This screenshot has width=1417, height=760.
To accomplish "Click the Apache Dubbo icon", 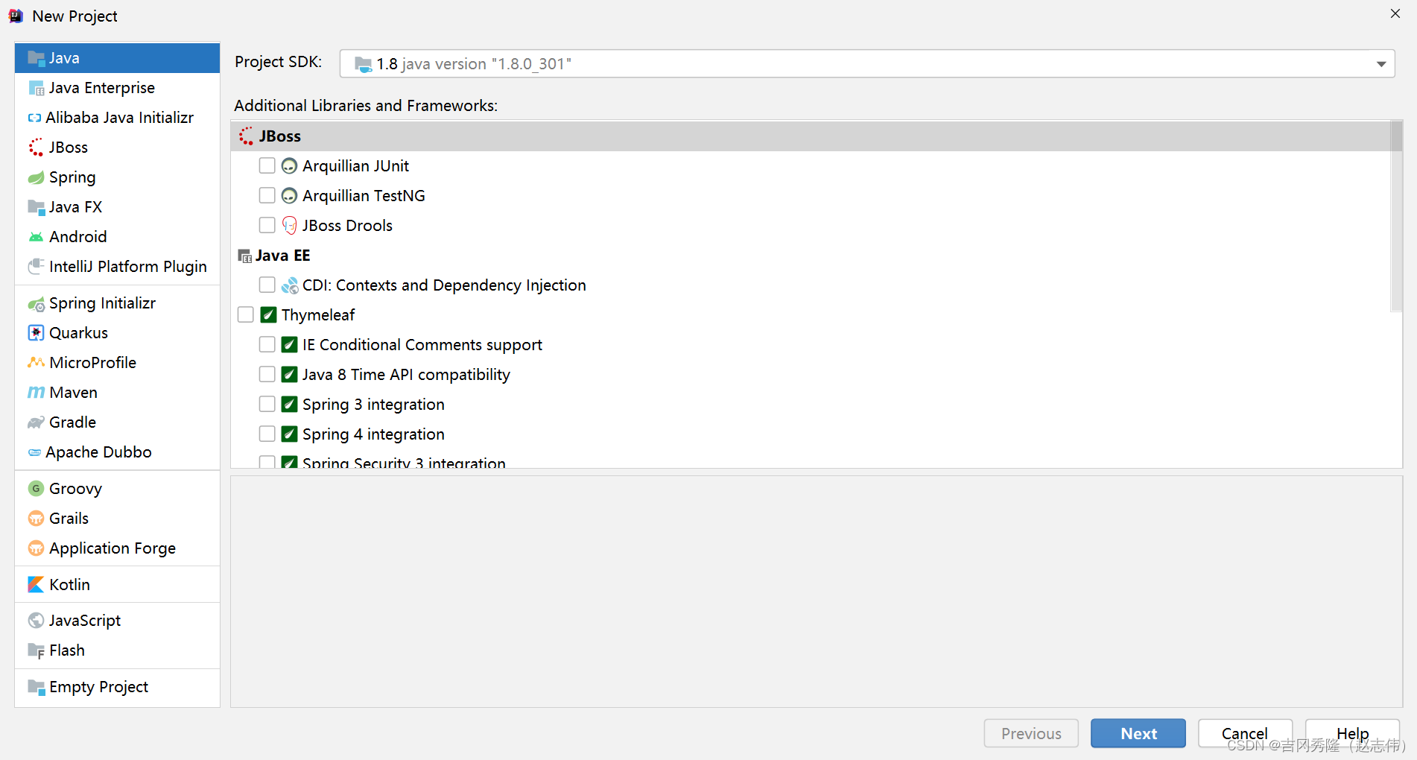I will pos(34,452).
